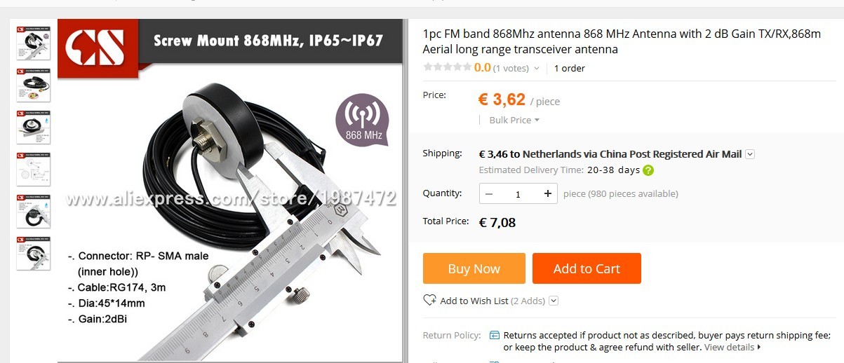Click the return policy icon
Viewport: 844px width, 363px height.
[x=495, y=335]
